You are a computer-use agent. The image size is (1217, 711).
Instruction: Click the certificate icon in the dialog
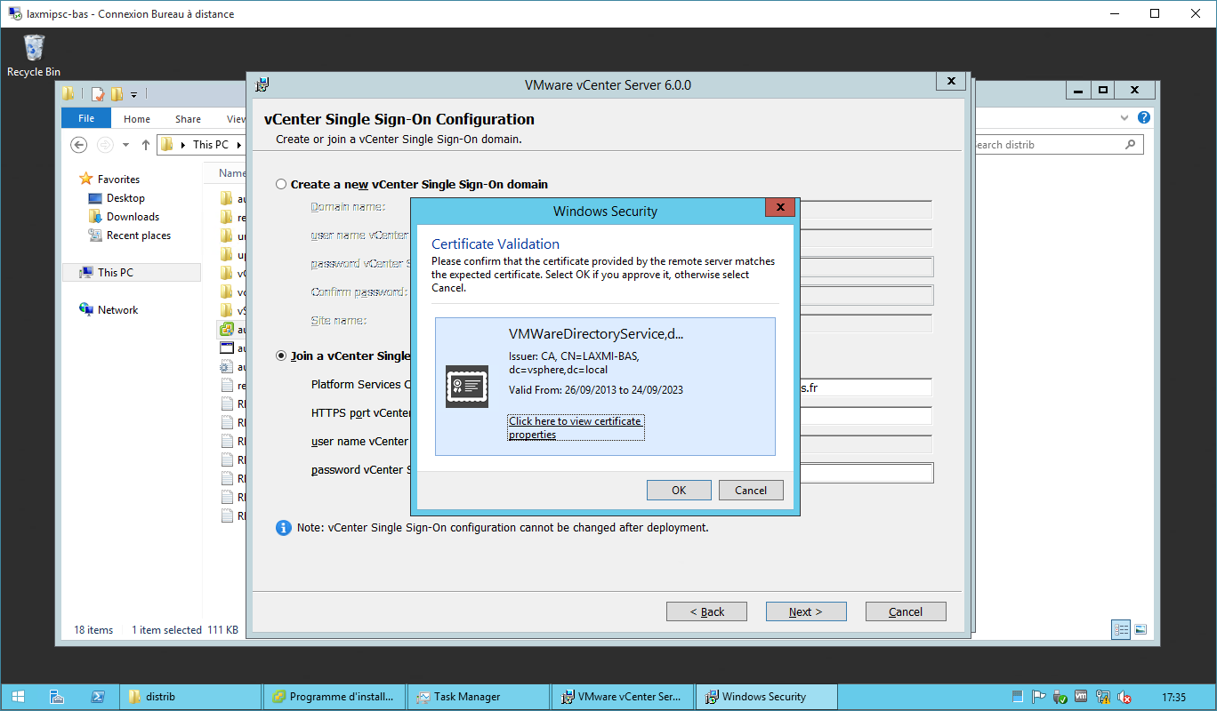(x=467, y=387)
